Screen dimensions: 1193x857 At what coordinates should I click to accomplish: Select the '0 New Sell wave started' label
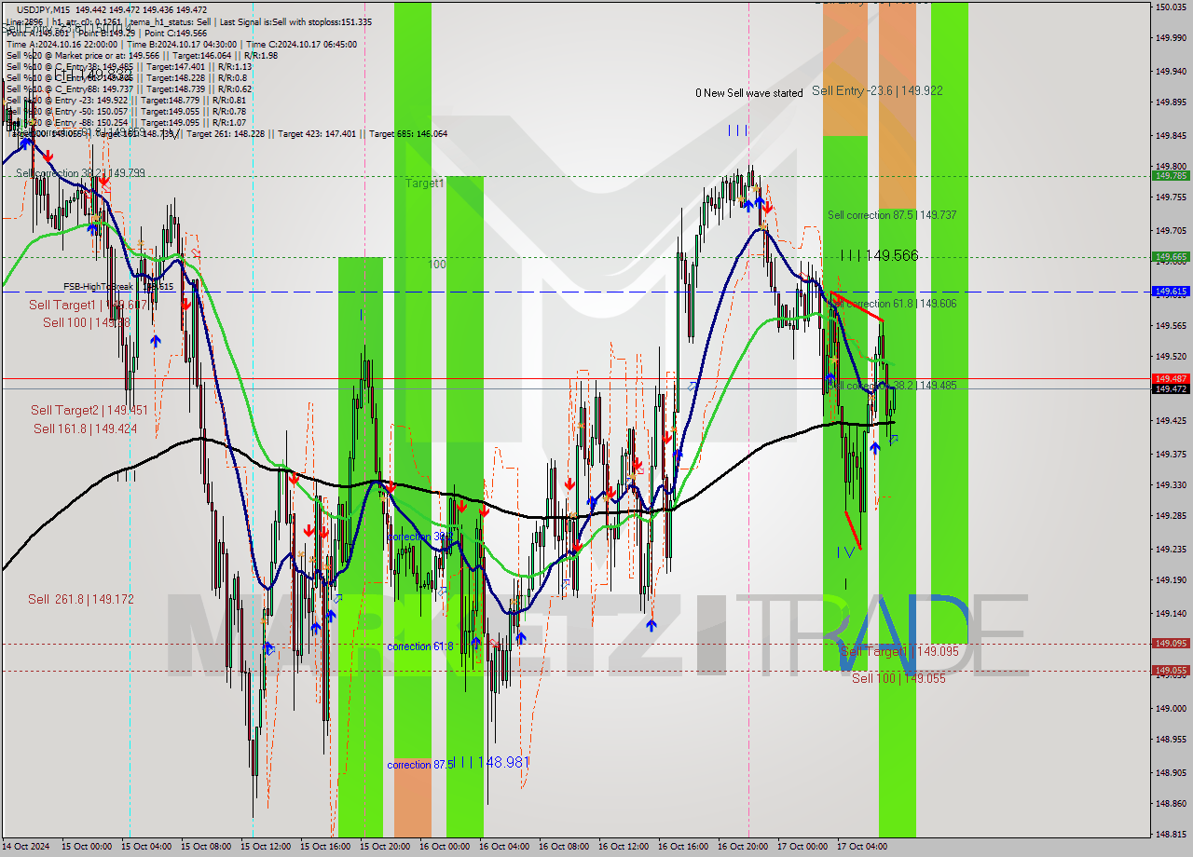pyautogui.click(x=749, y=93)
